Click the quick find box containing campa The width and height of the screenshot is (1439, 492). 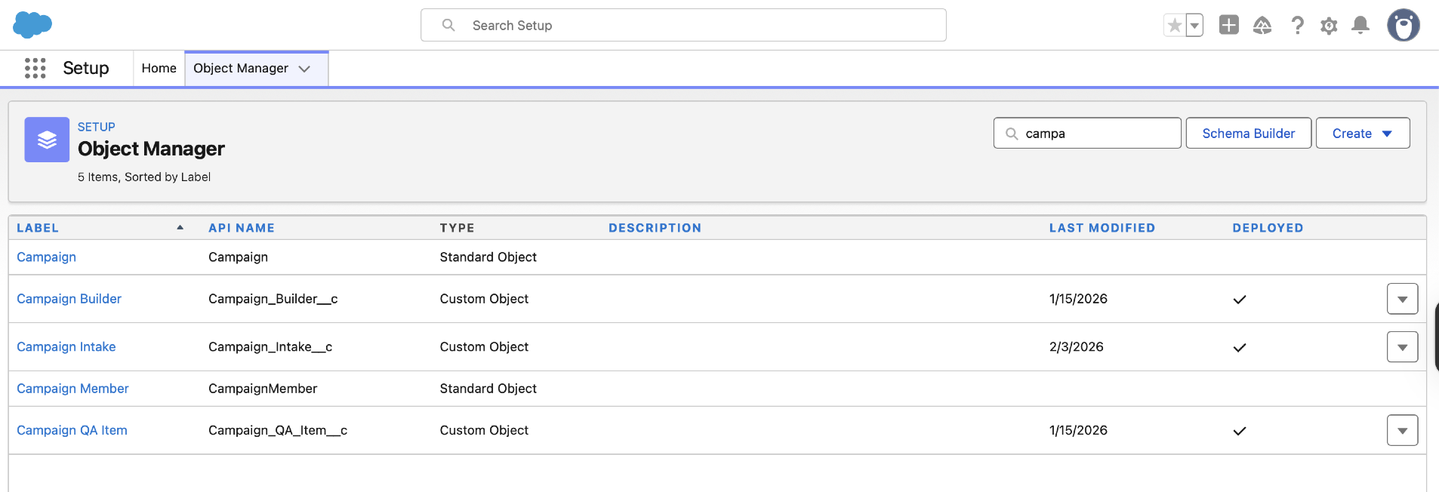1087,134
